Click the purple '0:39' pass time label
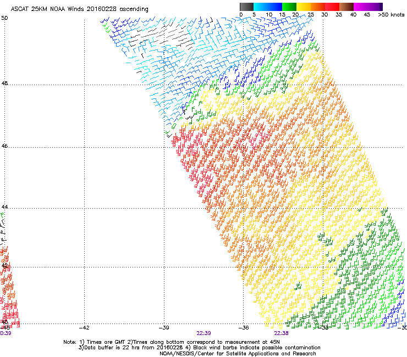The image size is (407, 357). point(5,333)
